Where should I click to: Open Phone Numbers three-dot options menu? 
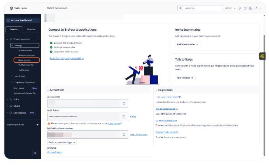pos(38,39)
